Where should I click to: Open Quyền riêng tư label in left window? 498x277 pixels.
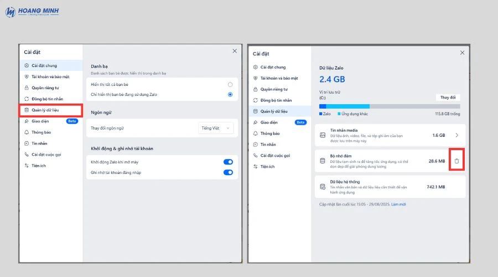pyautogui.click(x=45, y=88)
